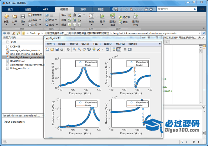Click Figure open file icon
The image size is (208, 146).
pyautogui.click(x=52, y=49)
